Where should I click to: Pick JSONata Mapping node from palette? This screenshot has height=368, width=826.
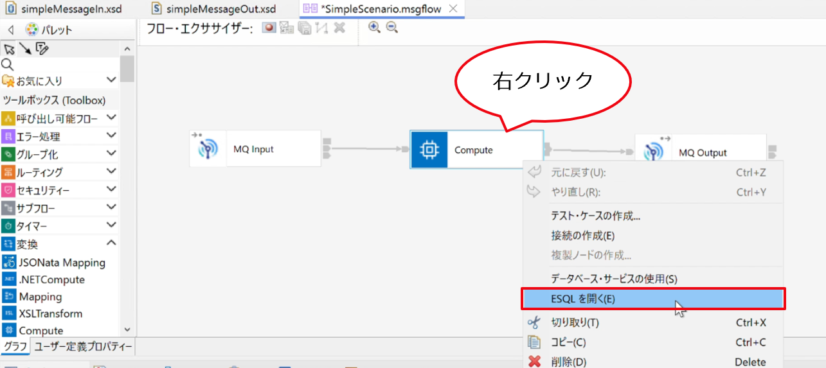pyautogui.click(x=54, y=262)
